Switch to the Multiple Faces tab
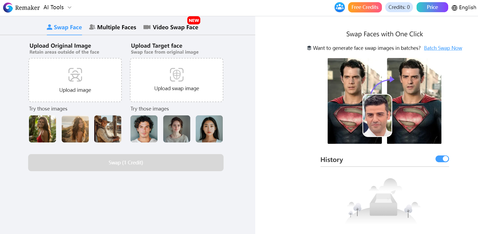 point(113,27)
